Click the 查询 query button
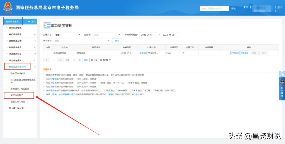285x144 pixels. 117,41
